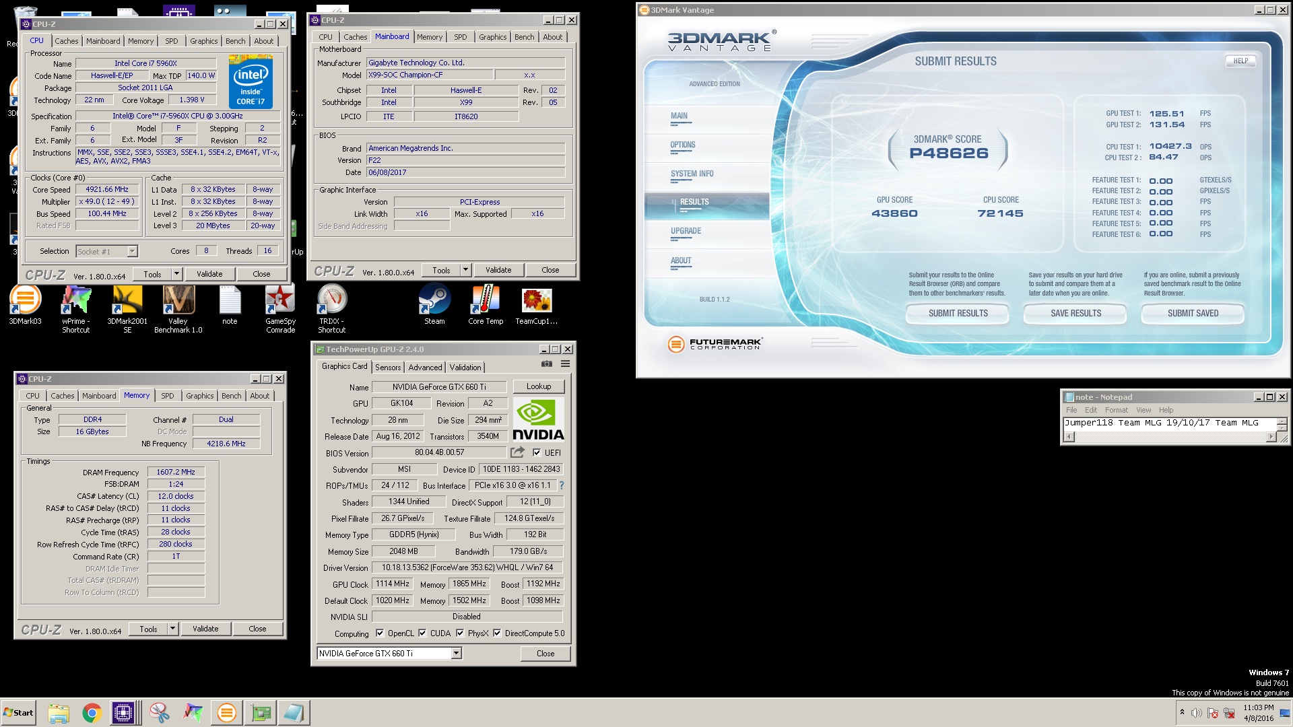
Task: Click SAVE RESULTS button in 3DMark Vantage
Action: 1075,313
